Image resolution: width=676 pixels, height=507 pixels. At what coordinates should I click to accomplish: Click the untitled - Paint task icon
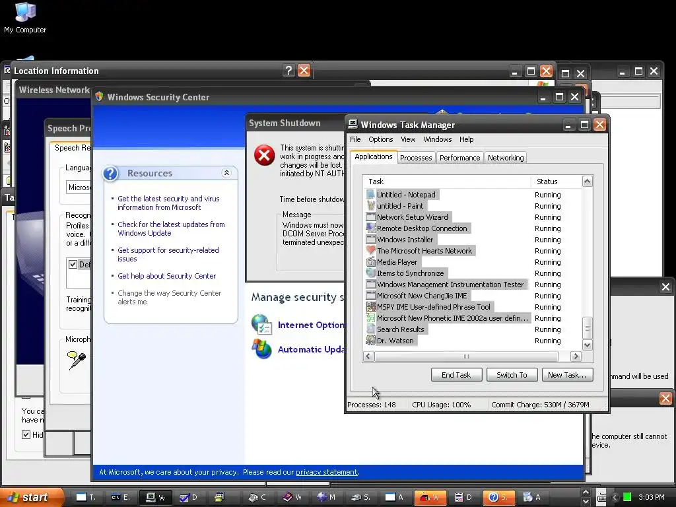(x=370, y=206)
